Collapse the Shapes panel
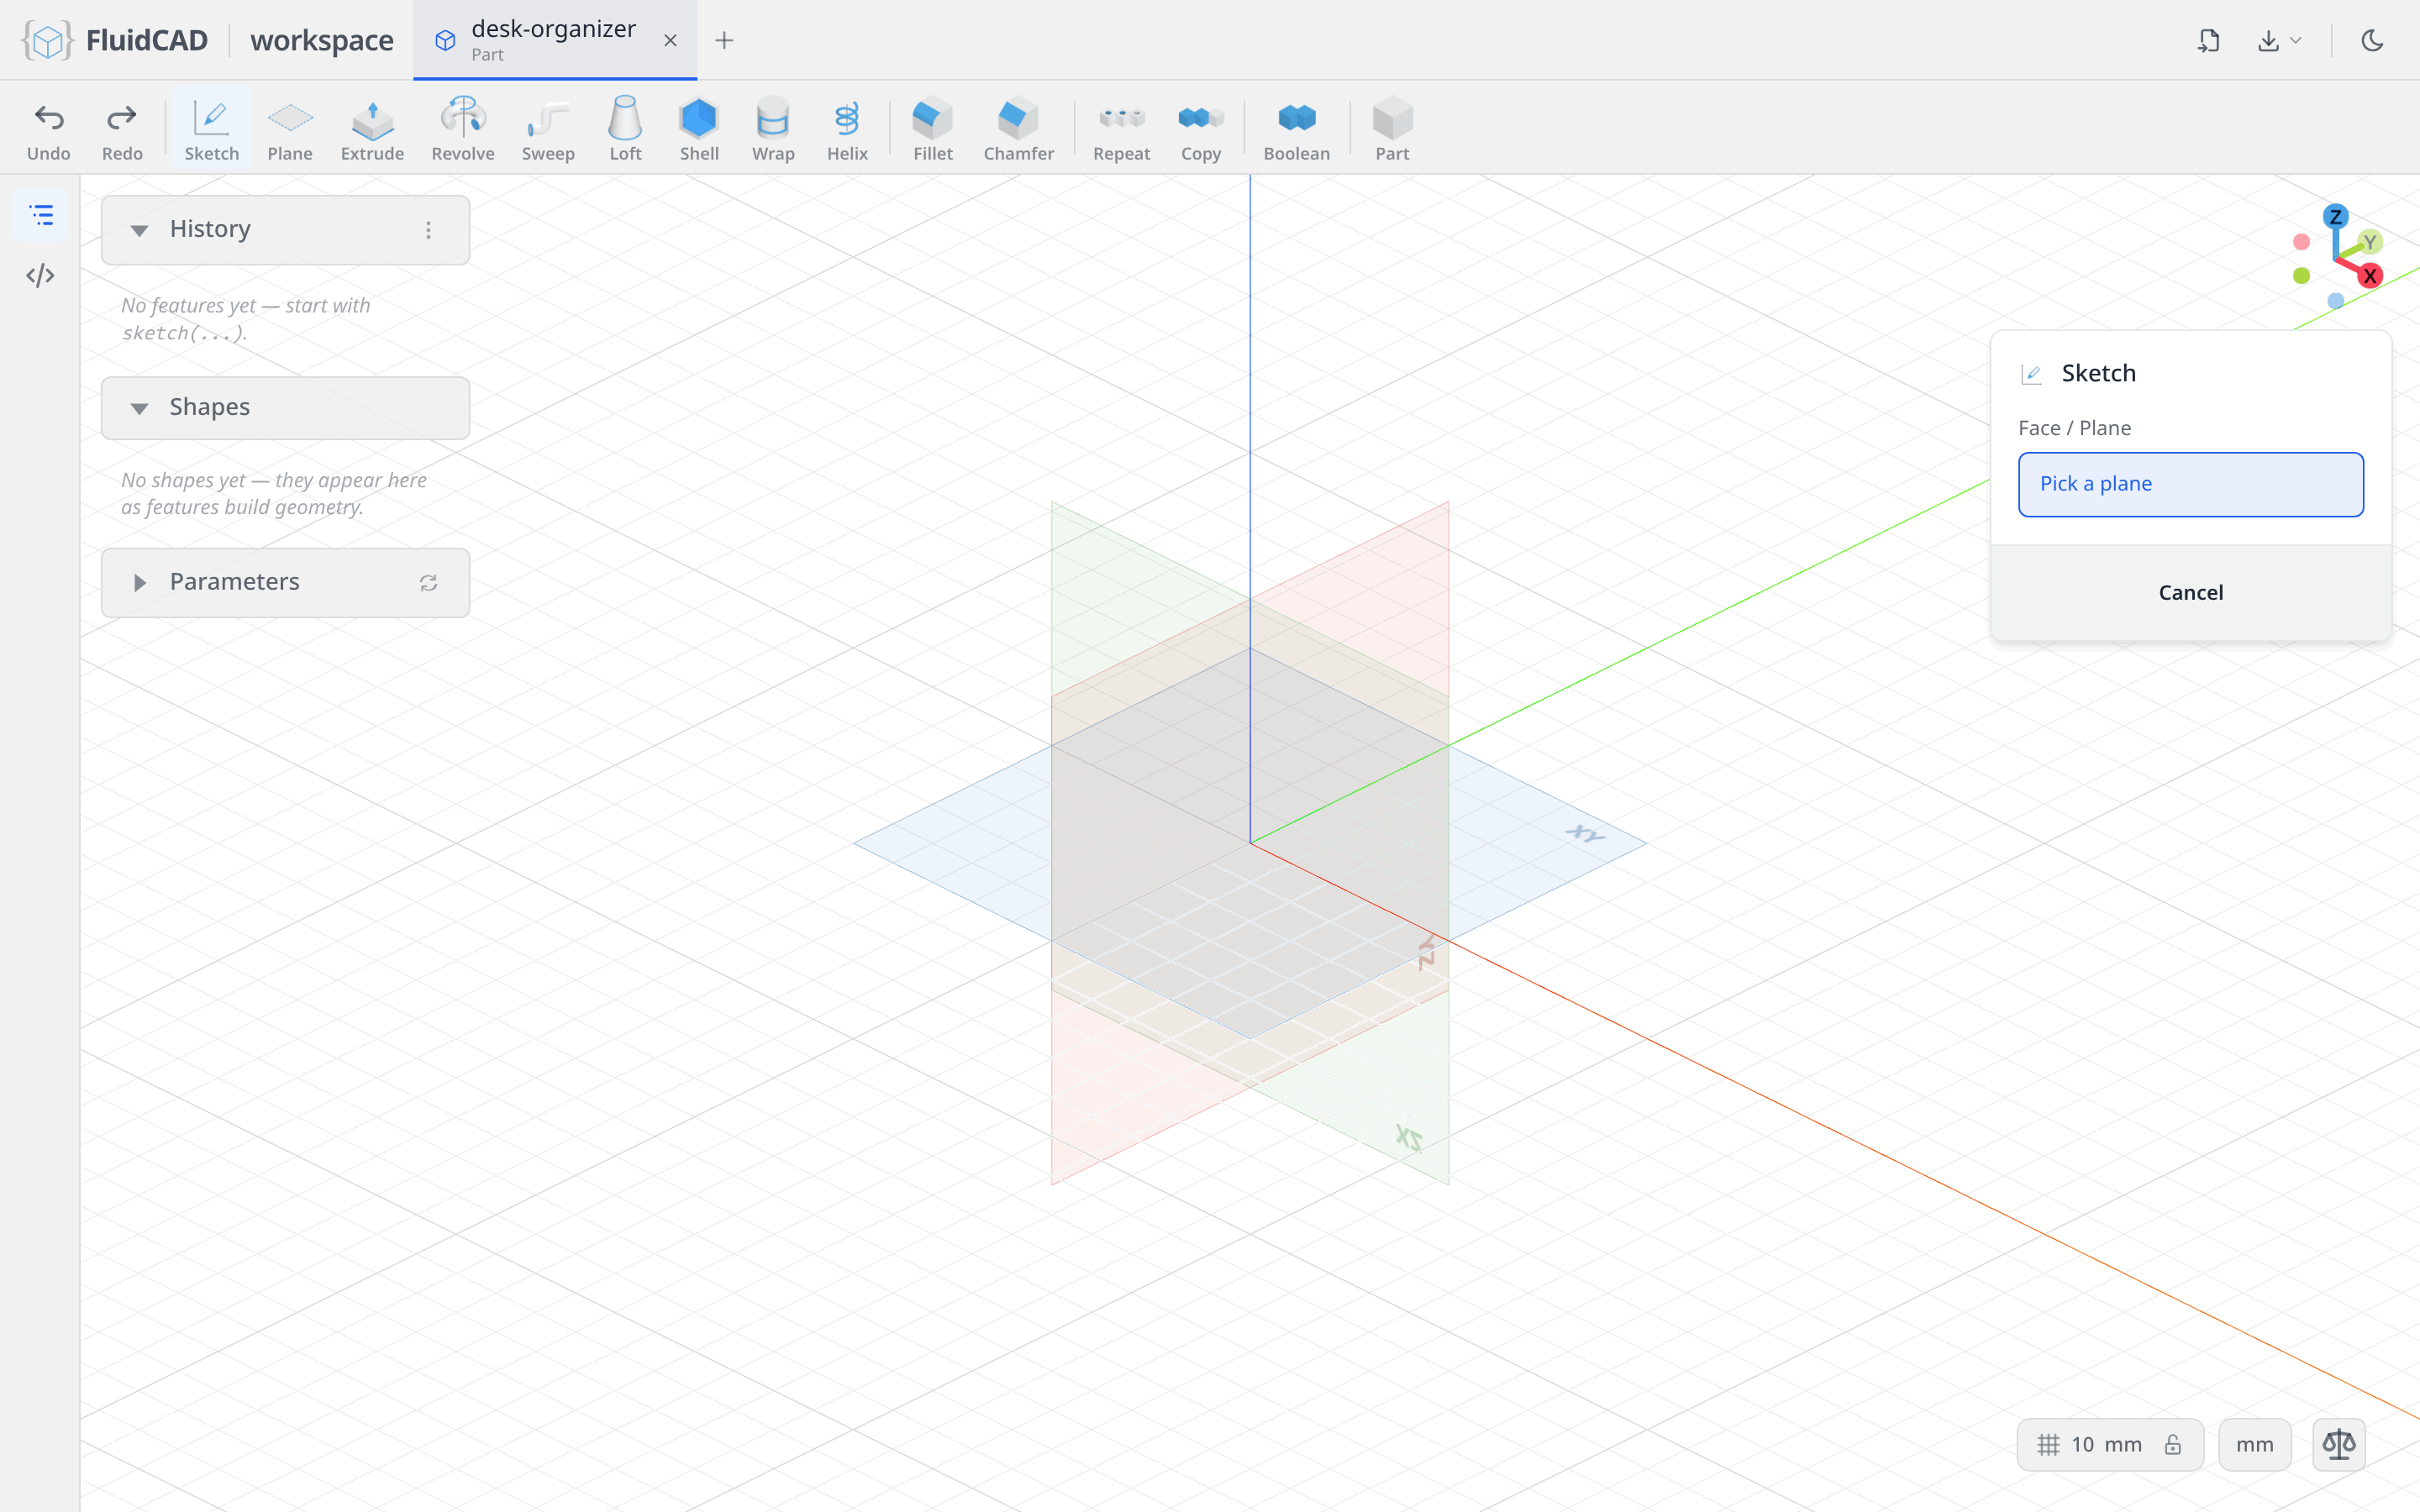2420x1512 pixels. 139,408
